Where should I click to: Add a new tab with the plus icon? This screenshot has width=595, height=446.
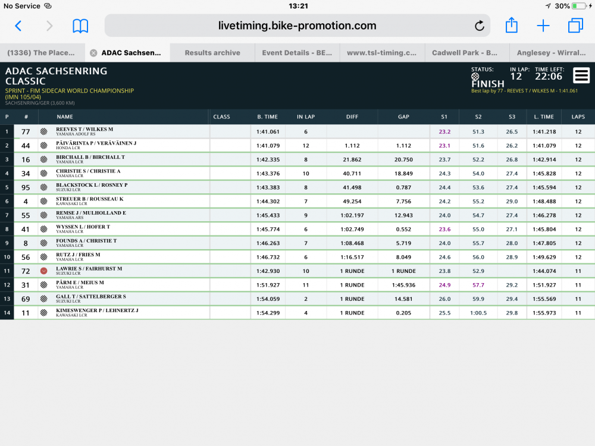543,26
